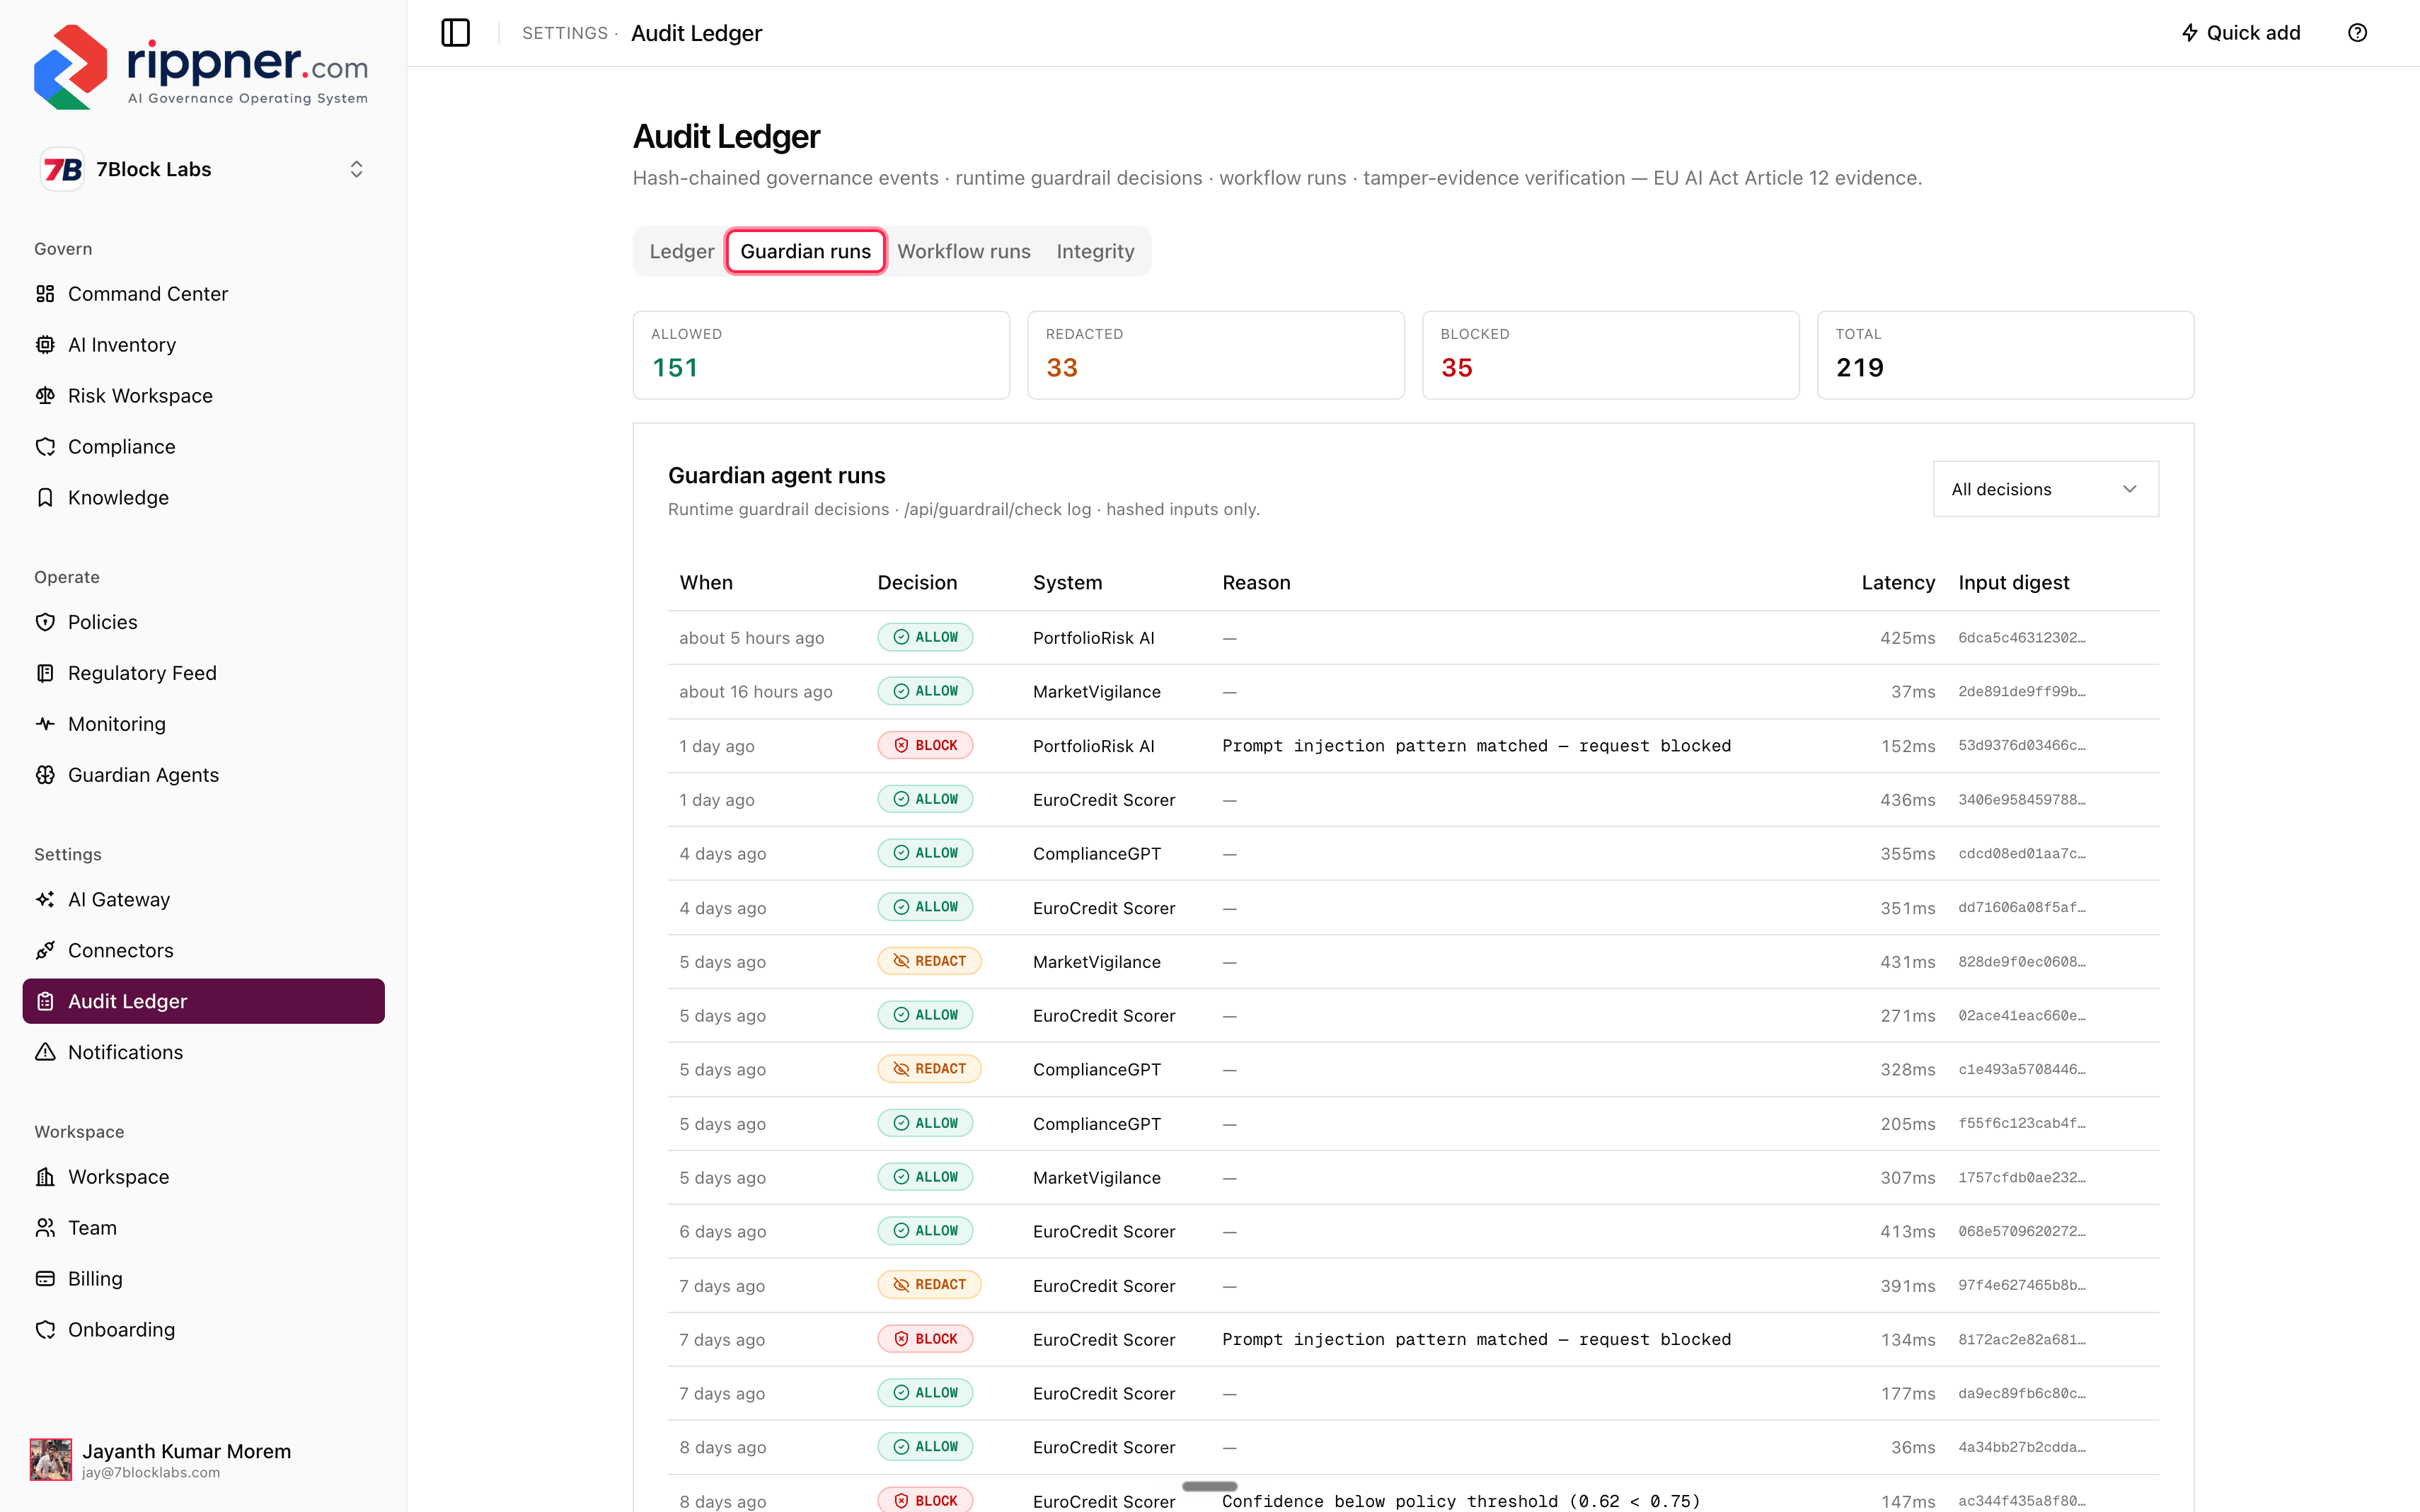The width and height of the screenshot is (2420, 1512).
Task: Click the Input digest column header
Action: pyautogui.click(x=2013, y=583)
